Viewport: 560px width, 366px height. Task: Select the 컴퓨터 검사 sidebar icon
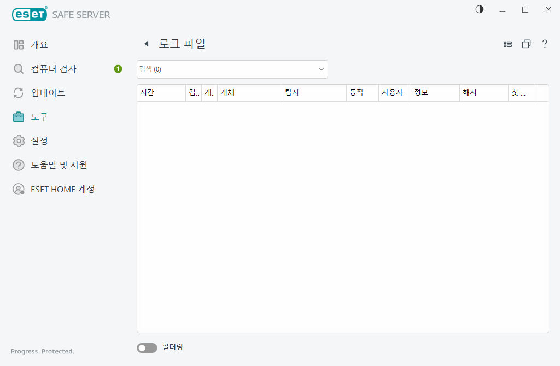coord(18,69)
